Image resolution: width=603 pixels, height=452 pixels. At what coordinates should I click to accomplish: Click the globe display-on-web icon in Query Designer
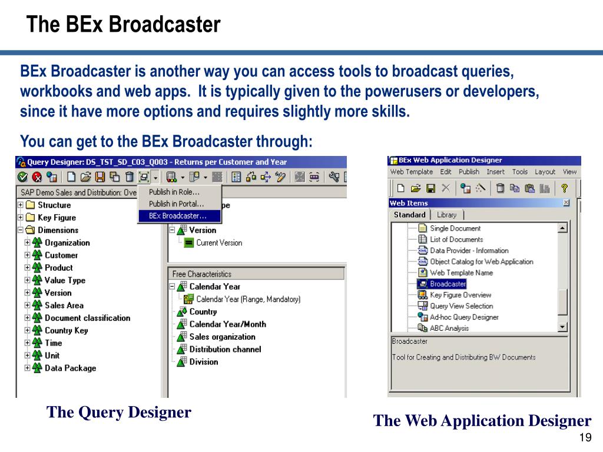coord(52,177)
